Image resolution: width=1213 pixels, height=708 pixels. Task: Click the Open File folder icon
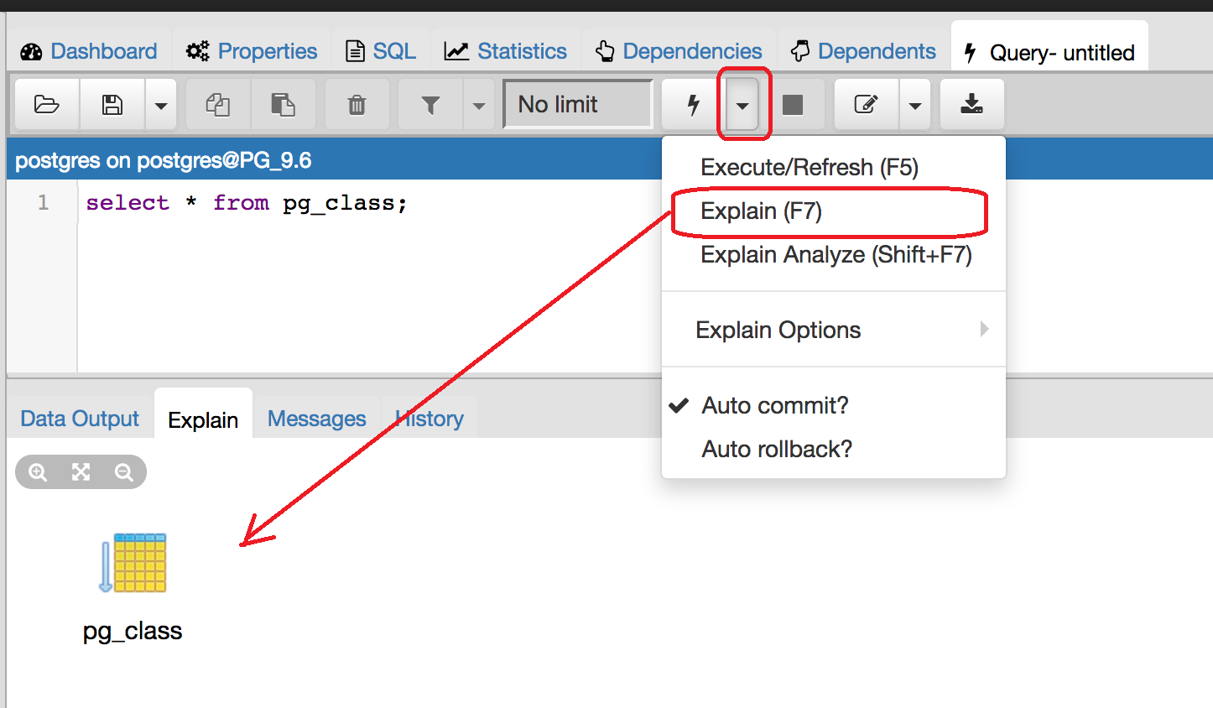[47, 105]
